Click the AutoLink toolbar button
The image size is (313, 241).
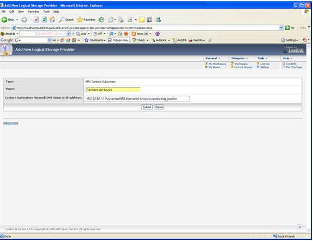(159, 40)
